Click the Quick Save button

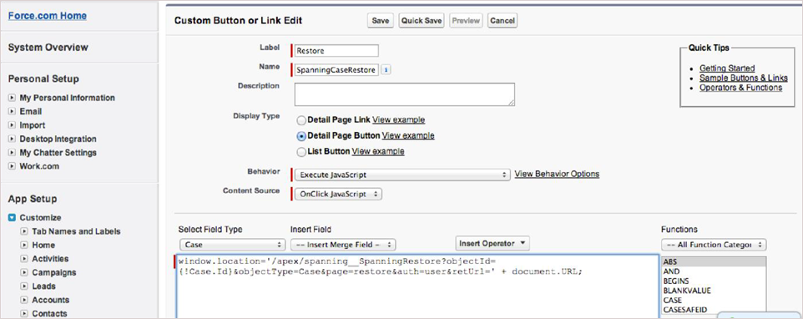tap(422, 21)
